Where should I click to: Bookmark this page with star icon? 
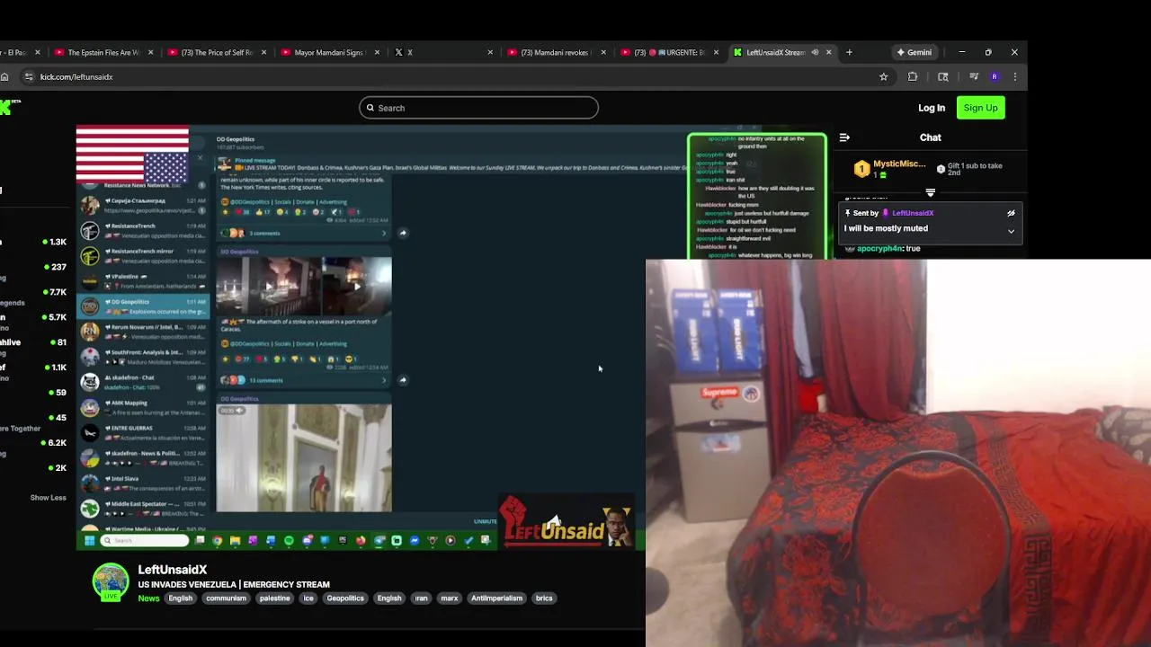pos(883,77)
